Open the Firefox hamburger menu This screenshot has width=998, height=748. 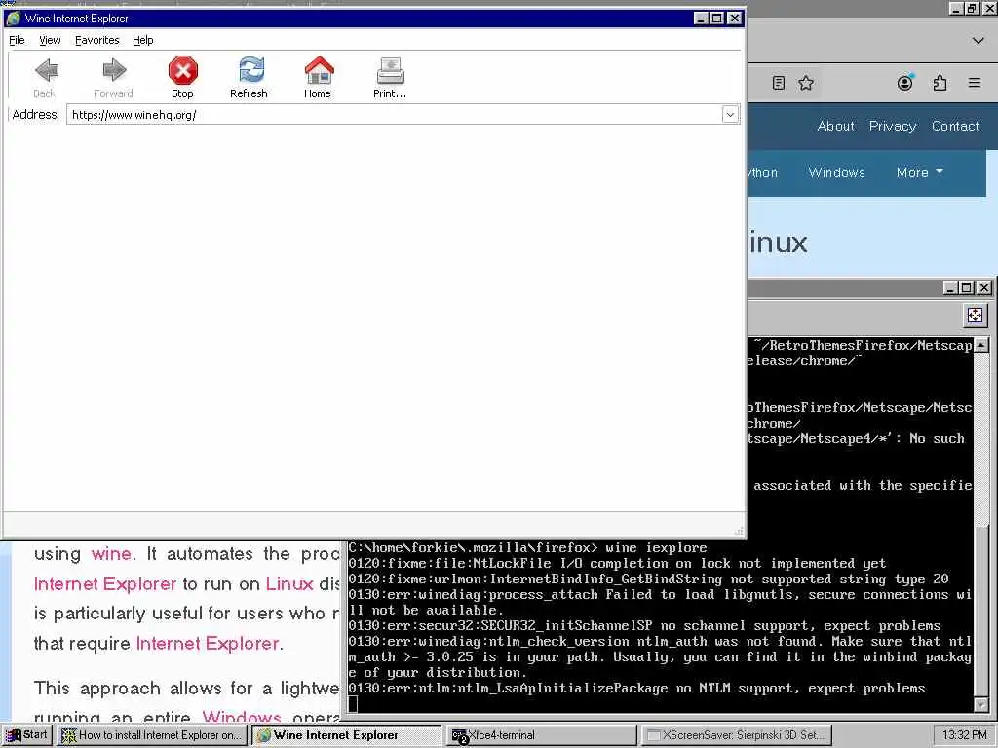974,83
